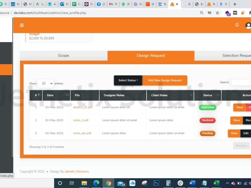Click the Declined status badge
The image size is (251, 188).
(208, 120)
